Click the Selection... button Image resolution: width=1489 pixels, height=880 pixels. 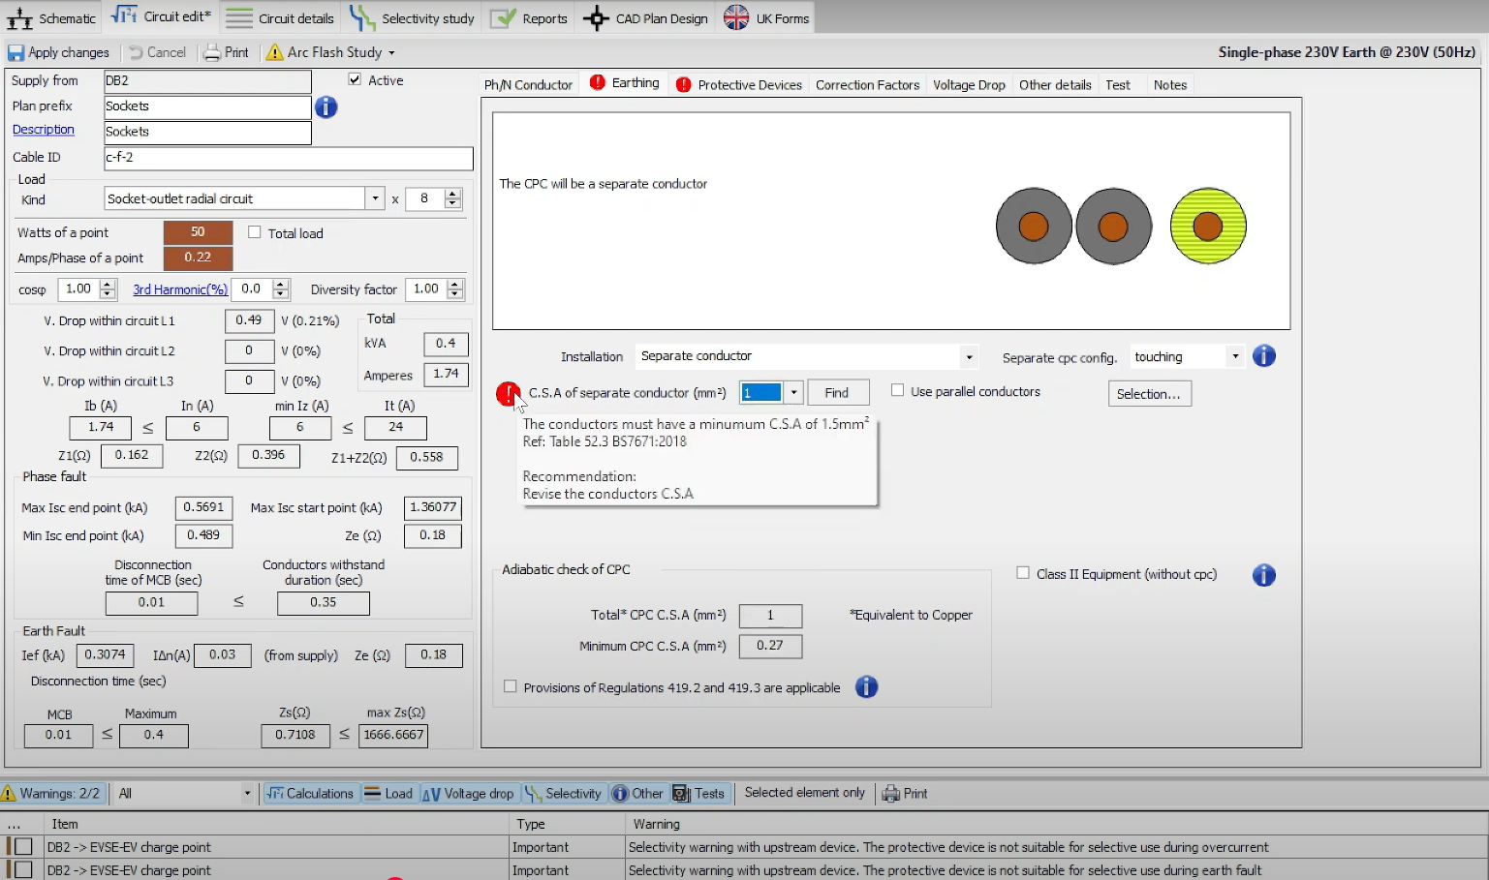1149,394
